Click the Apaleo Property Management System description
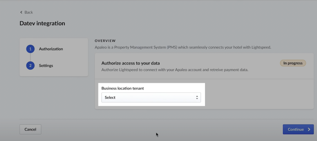This screenshot has height=141, width=317. pos(183,47)
